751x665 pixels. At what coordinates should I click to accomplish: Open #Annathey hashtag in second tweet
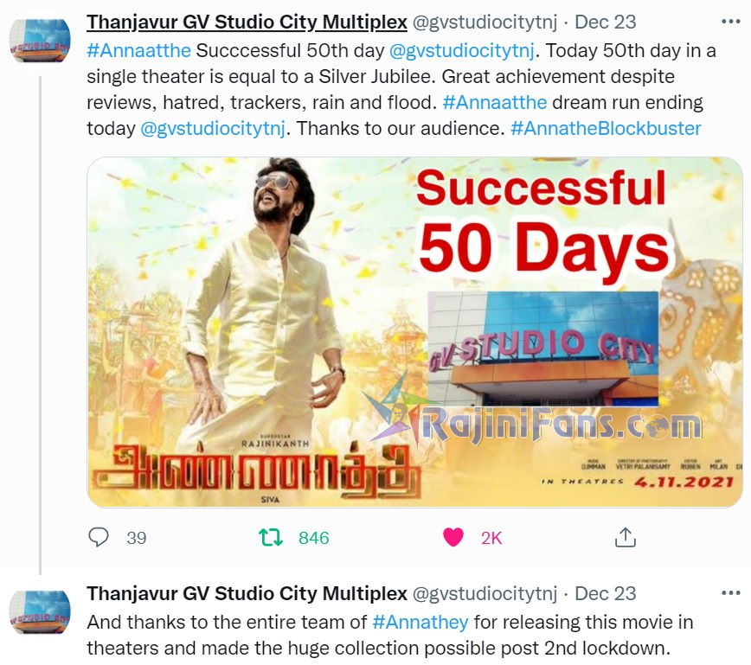tap(420, 622)
